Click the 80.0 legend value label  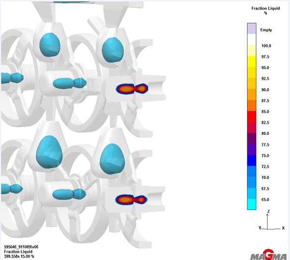click(x=266, y=134)
